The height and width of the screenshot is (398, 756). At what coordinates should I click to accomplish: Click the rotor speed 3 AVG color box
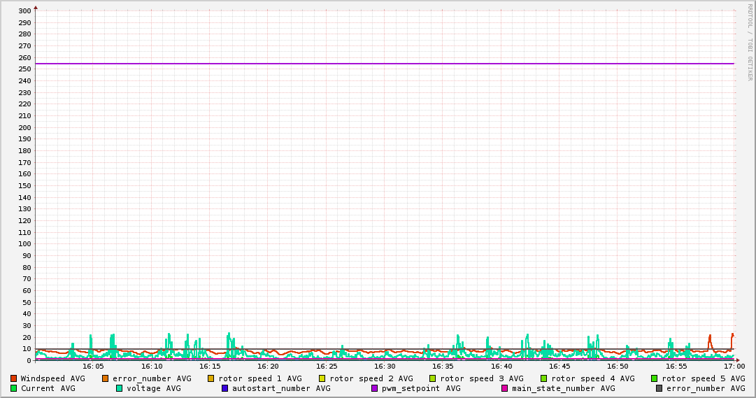433,378
